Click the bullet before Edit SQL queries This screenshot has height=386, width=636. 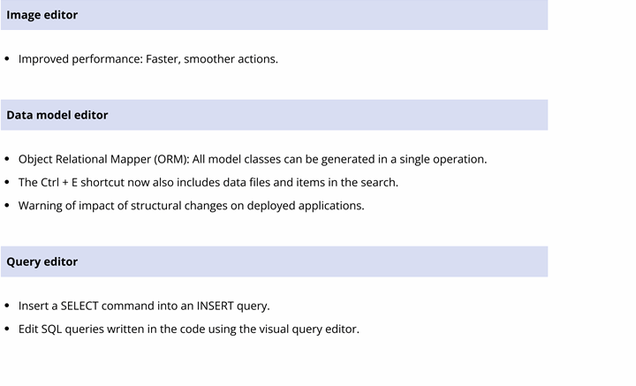pyautogui.click(x=7, y=329)
